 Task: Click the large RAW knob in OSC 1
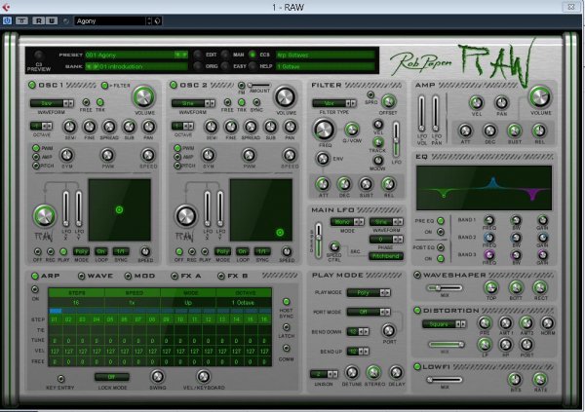pyautogui.click(x=45, y=216)
